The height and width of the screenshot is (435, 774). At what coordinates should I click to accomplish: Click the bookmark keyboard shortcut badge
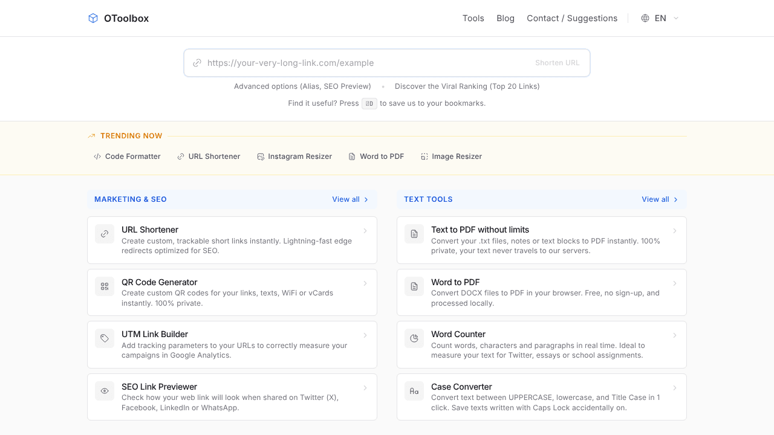pyautogui.click(x=369, y=103)
